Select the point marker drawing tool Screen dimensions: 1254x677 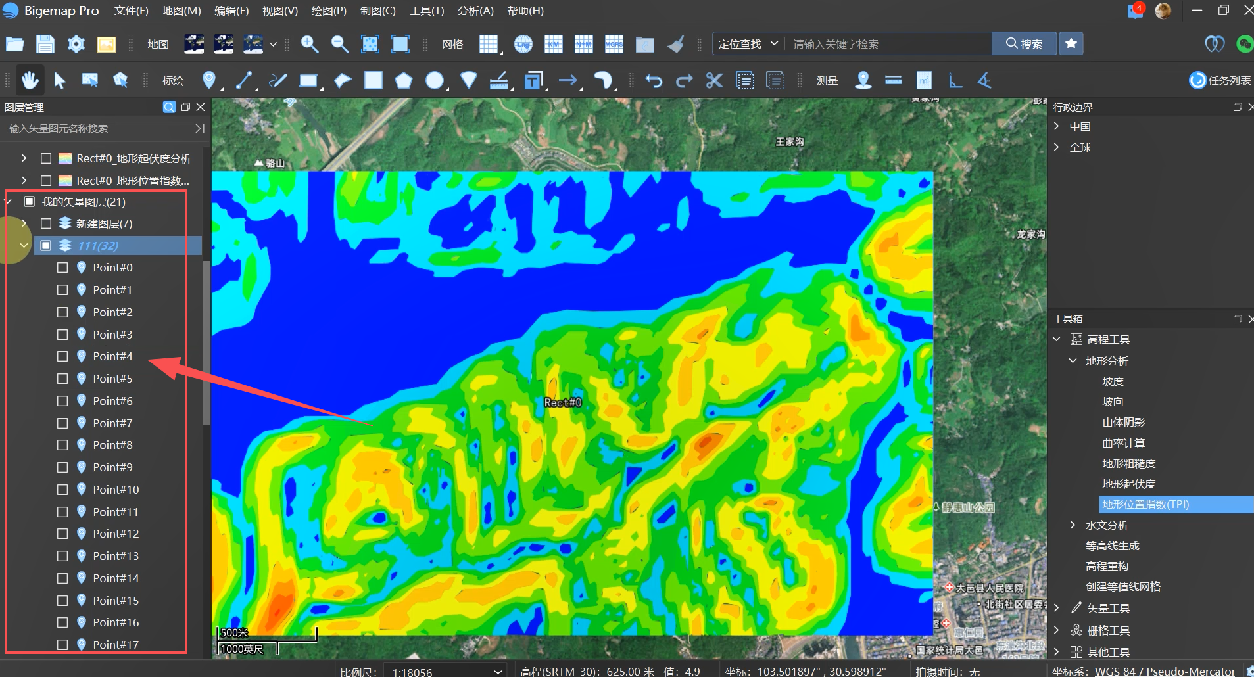click(x=209, y=80)
